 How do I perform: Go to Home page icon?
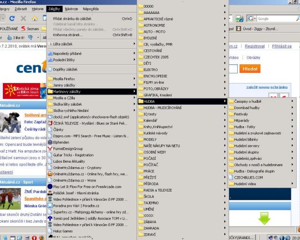35,19
